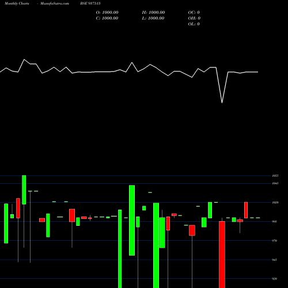Select the "O: 1000.00" open value
The width and height of the screenshot is (288, 288).
107,13
